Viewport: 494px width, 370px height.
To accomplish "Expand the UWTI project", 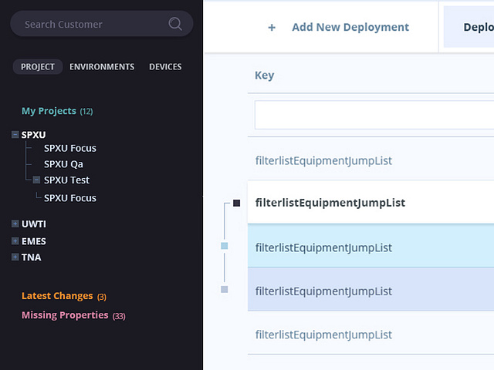I will coord(15,224).
